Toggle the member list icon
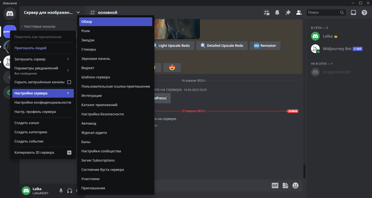The height and width of the screenshot is (198, 372). 299,13
